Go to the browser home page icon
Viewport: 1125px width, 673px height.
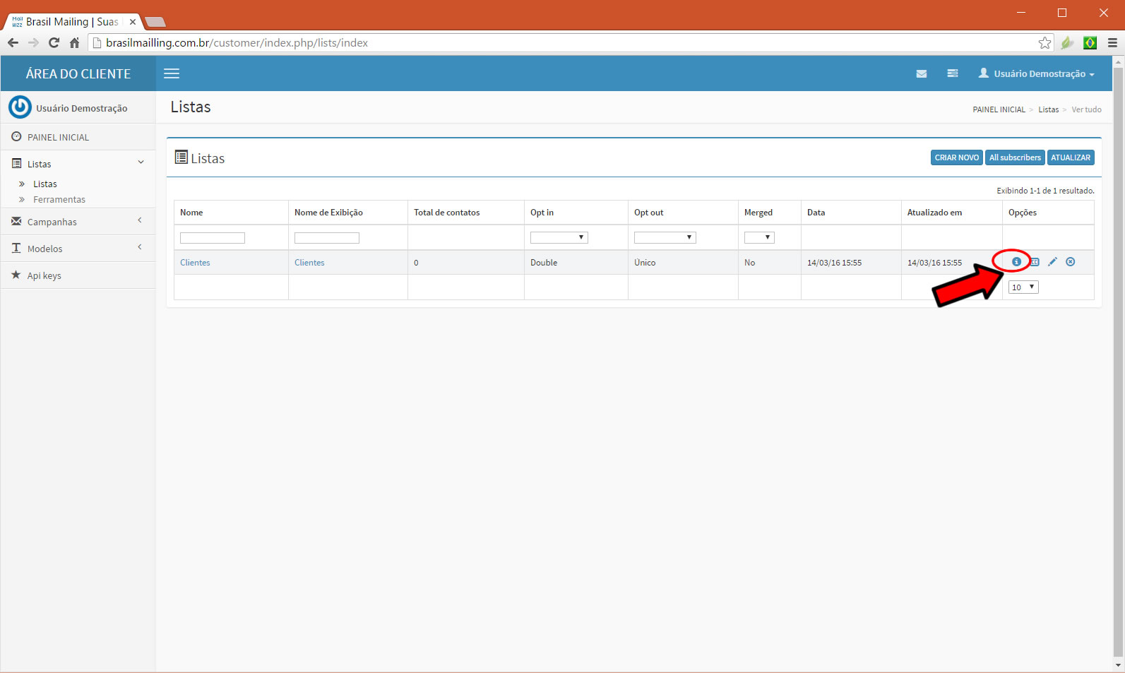74,43
